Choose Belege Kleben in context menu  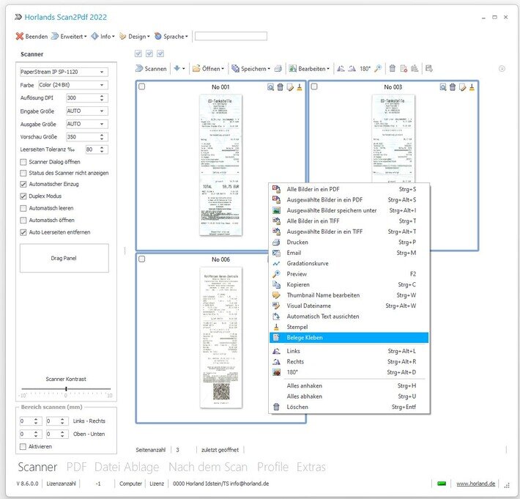349,338
